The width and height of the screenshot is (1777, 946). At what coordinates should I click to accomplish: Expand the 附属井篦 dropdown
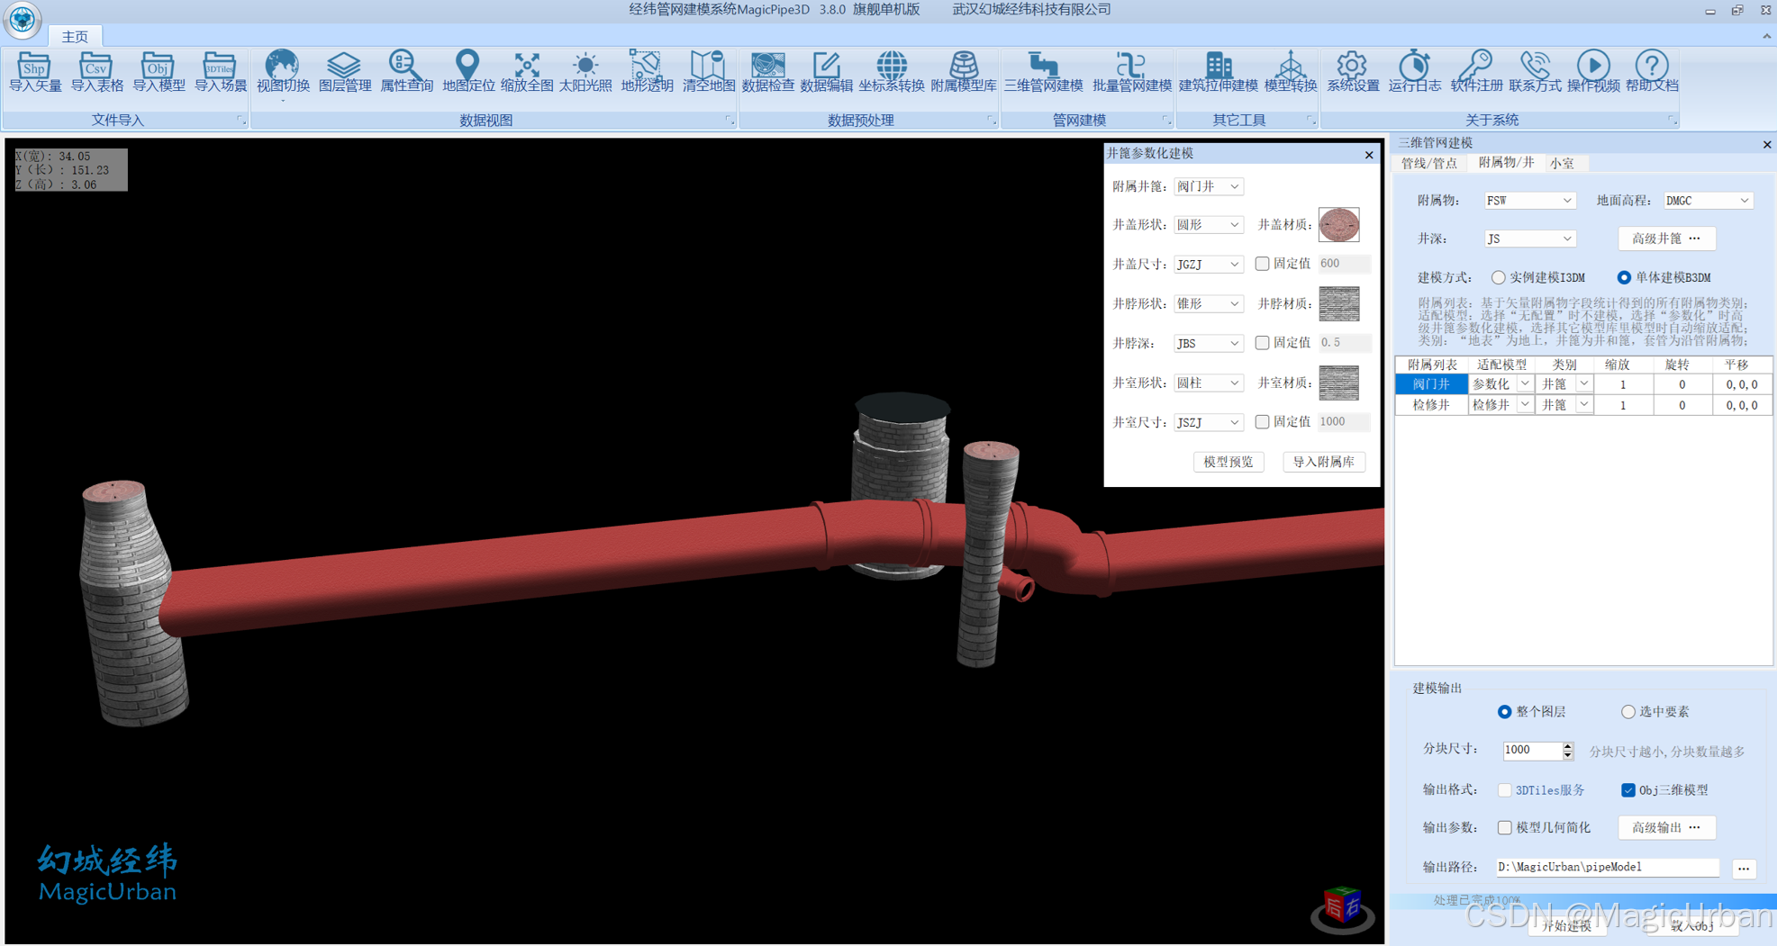click(x=1209, y=186)
